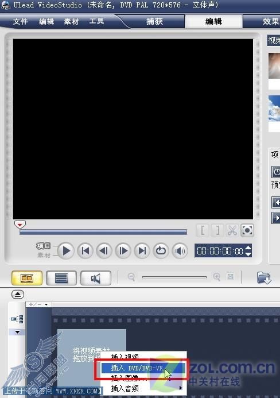Screen dimensions: 280x398
Task: Set mark-out with the right bracket button
Action: click(217, 230)
